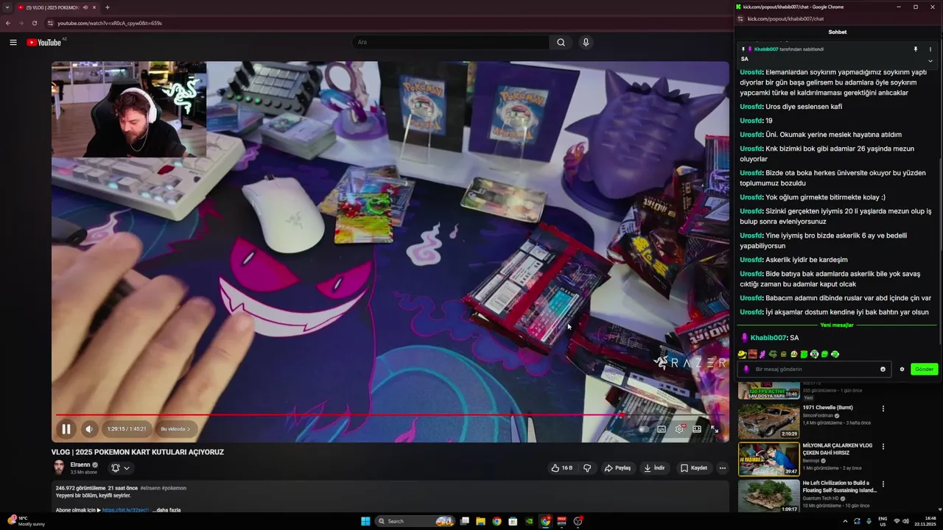Type field 'Bir mesaj gönderin' in Kick chat
Image resolution: width=943 pixels, height=530 pixels.
[814, 369]
